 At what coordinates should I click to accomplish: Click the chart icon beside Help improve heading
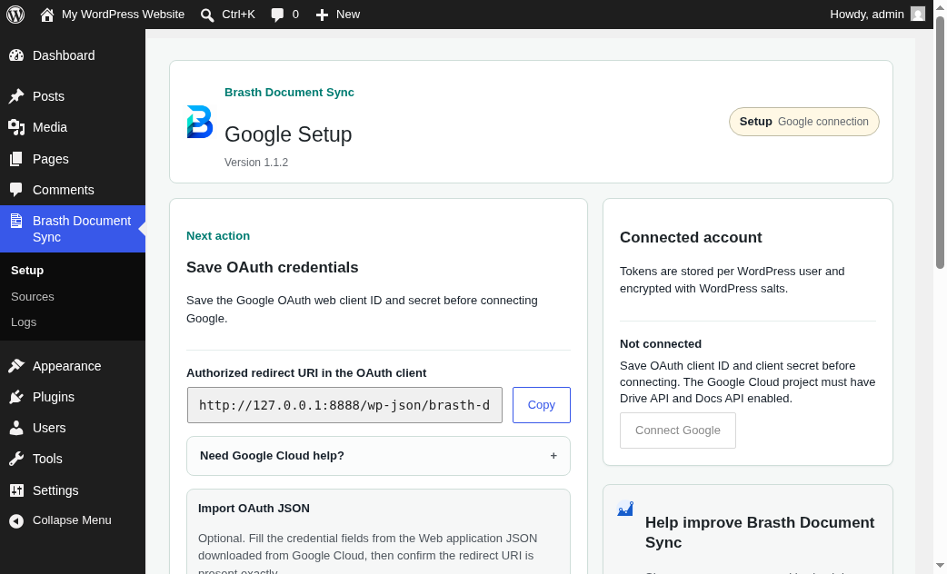[x=625, y=509]
